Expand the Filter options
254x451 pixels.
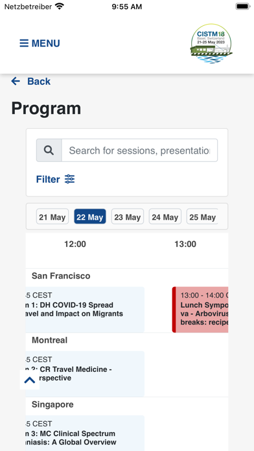(x=48, y=179)
